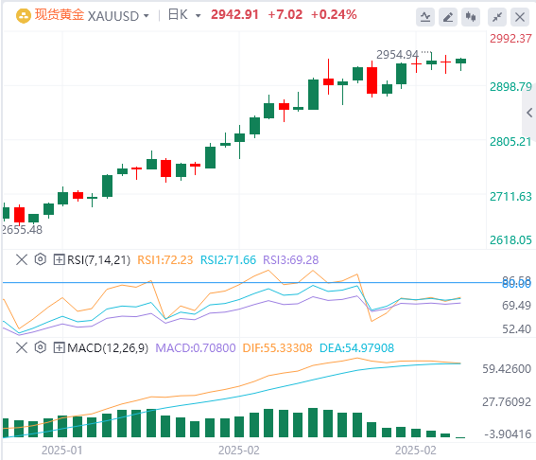Expand the RSI panel with plus box
The image size is (536, 460).
pos(59,259)
